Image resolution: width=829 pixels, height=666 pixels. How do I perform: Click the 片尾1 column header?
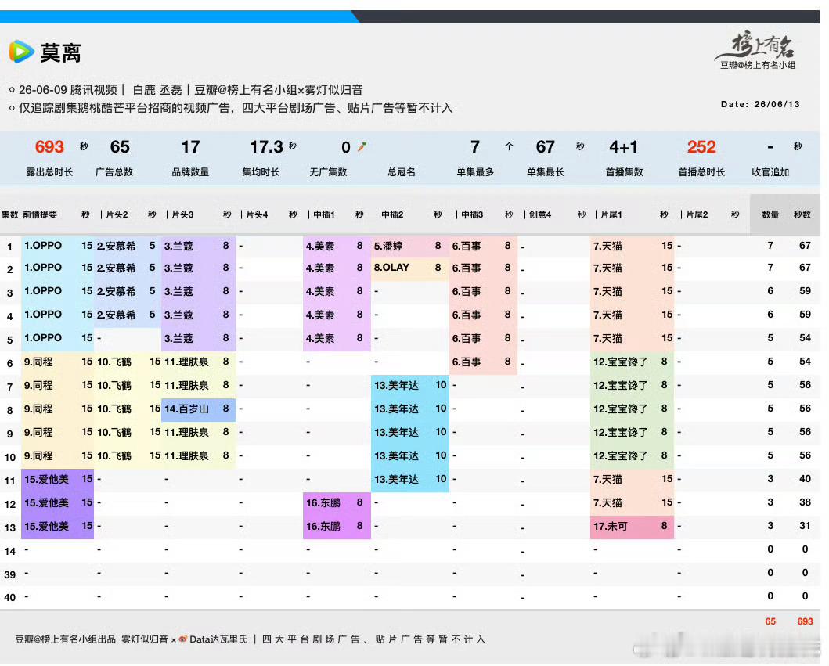(x=611, y=214)
